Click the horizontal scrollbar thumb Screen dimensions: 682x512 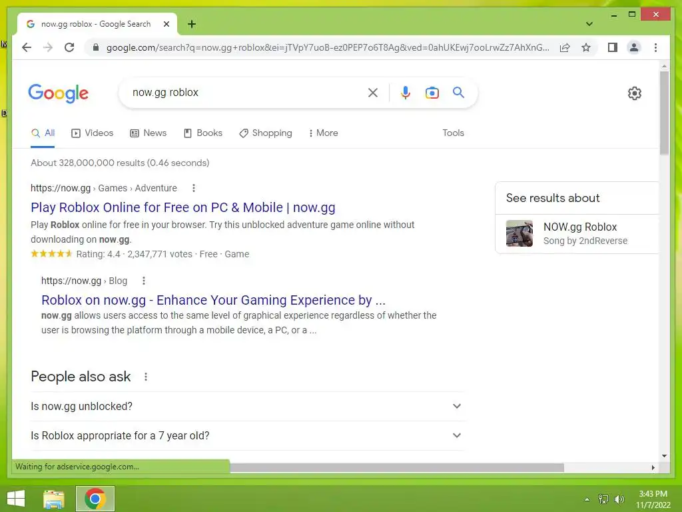click(397, 467)
